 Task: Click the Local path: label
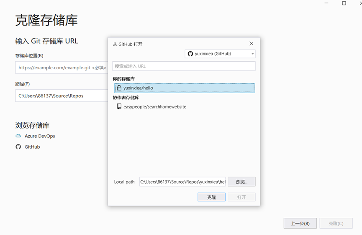point(125,182)
